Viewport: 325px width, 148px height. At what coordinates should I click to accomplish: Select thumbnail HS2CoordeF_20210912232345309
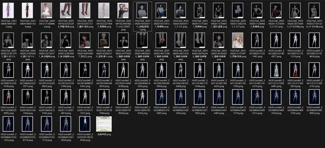[66, 70]
